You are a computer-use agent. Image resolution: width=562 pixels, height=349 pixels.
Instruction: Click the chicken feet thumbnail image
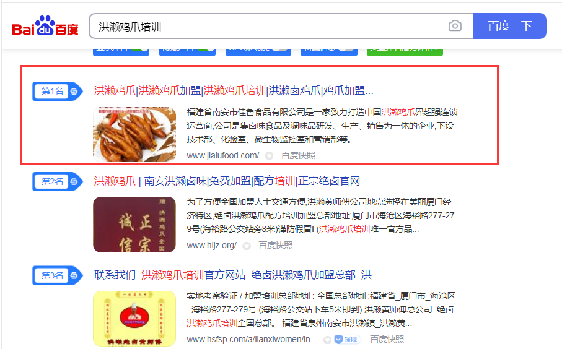click(x=134, y=134)
